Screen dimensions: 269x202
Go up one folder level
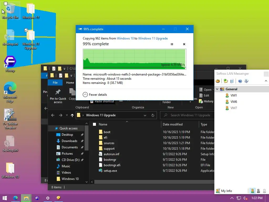point(72,115)
